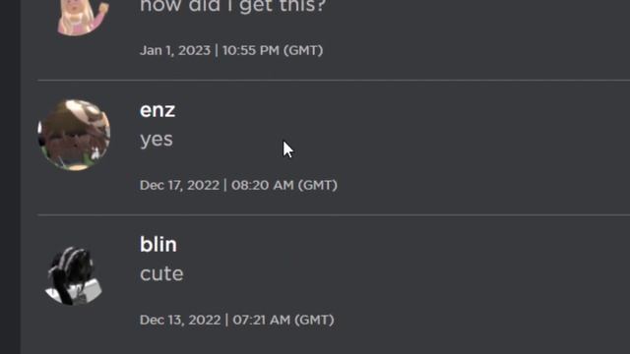Open enz's round profile avatar

coord(74,136)
